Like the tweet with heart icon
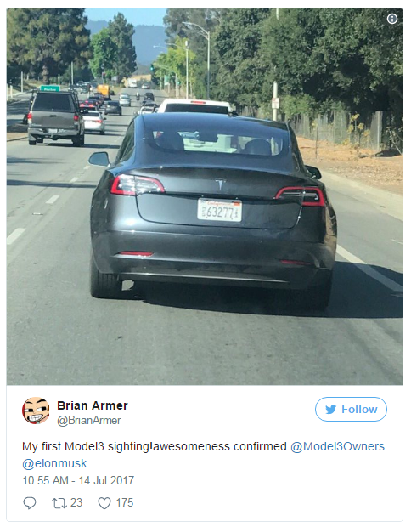Viewport: 411px width, 527px height. [104, 503]
